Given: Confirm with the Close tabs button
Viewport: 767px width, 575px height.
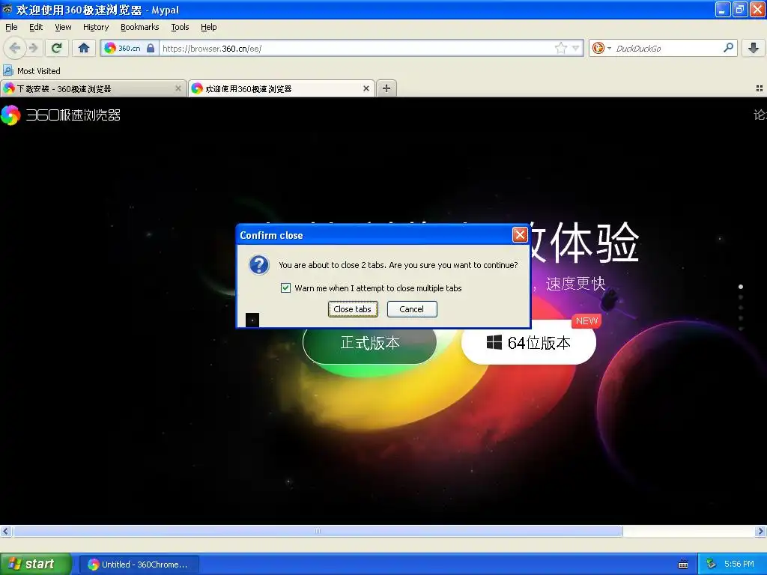Looking at the screenshot, I should 353,309.
